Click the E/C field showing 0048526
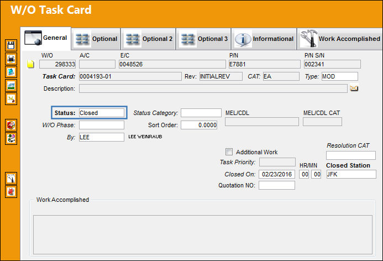This screenshot has height=261, width=383. [172, 64]
